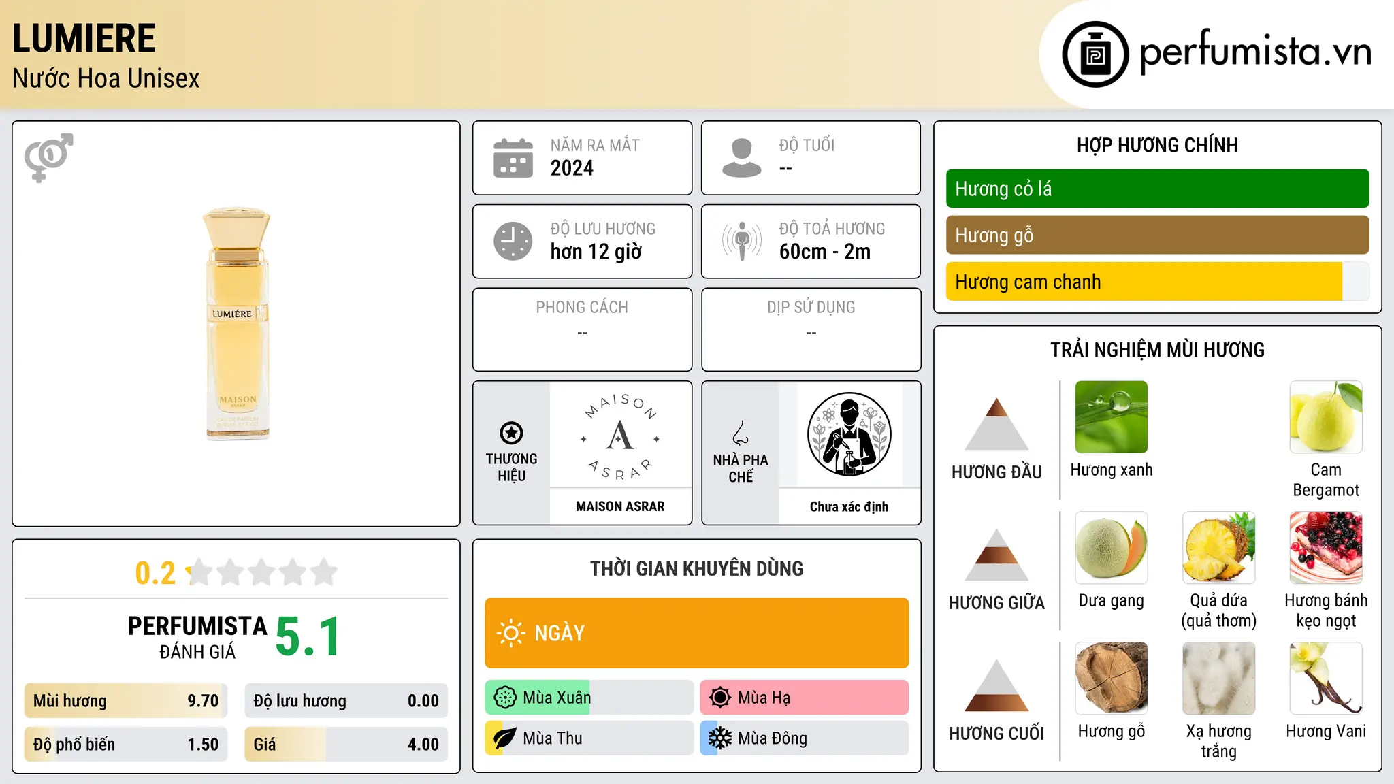Click the snowflake icon for Mùa Đông
Viewport: 1394px width, 784px height.
tap(720, 738)
